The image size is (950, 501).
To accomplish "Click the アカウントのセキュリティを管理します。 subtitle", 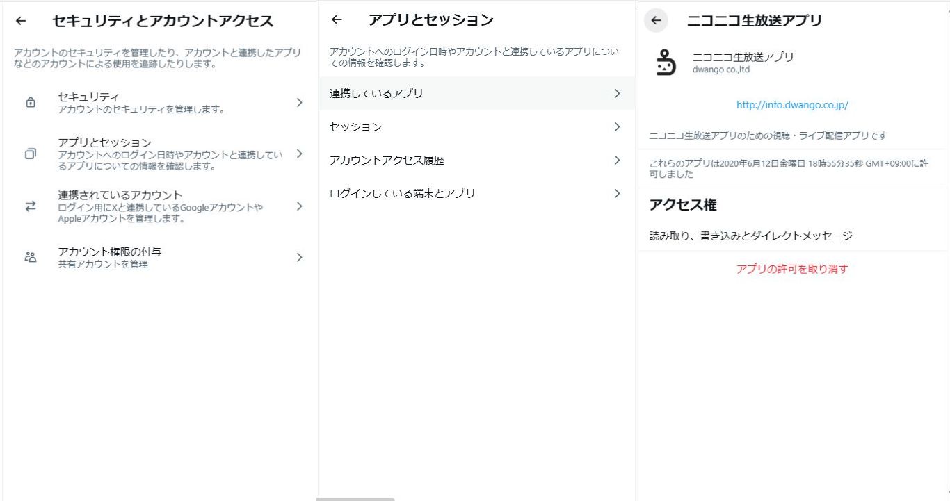I will (141, 110).
